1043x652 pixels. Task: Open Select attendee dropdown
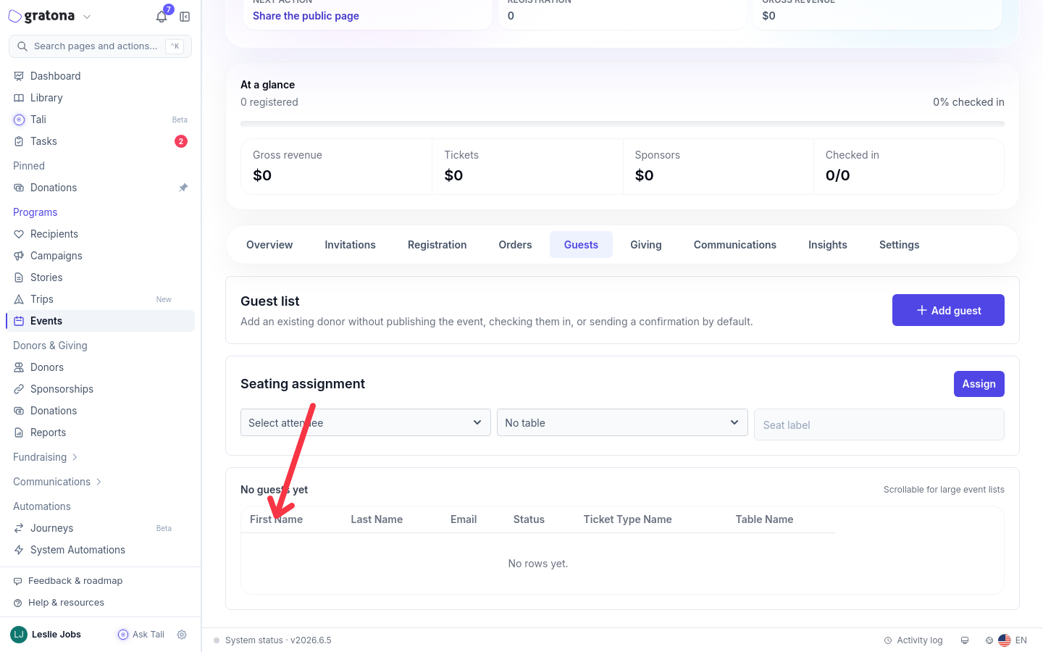(366, 422)
